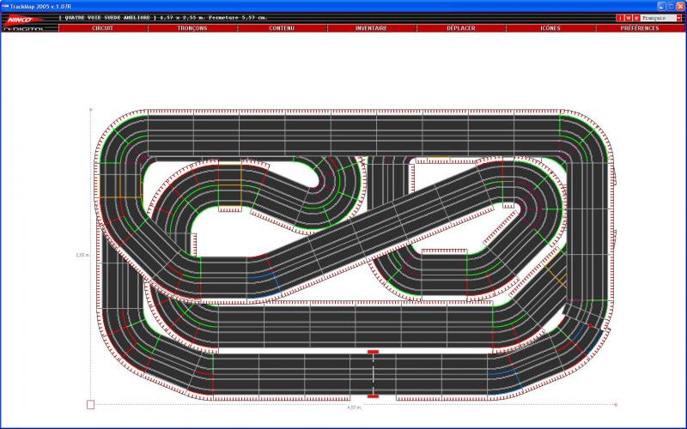
Task: Open the CIRCUIT menu
Action: [x=102, y=28]
